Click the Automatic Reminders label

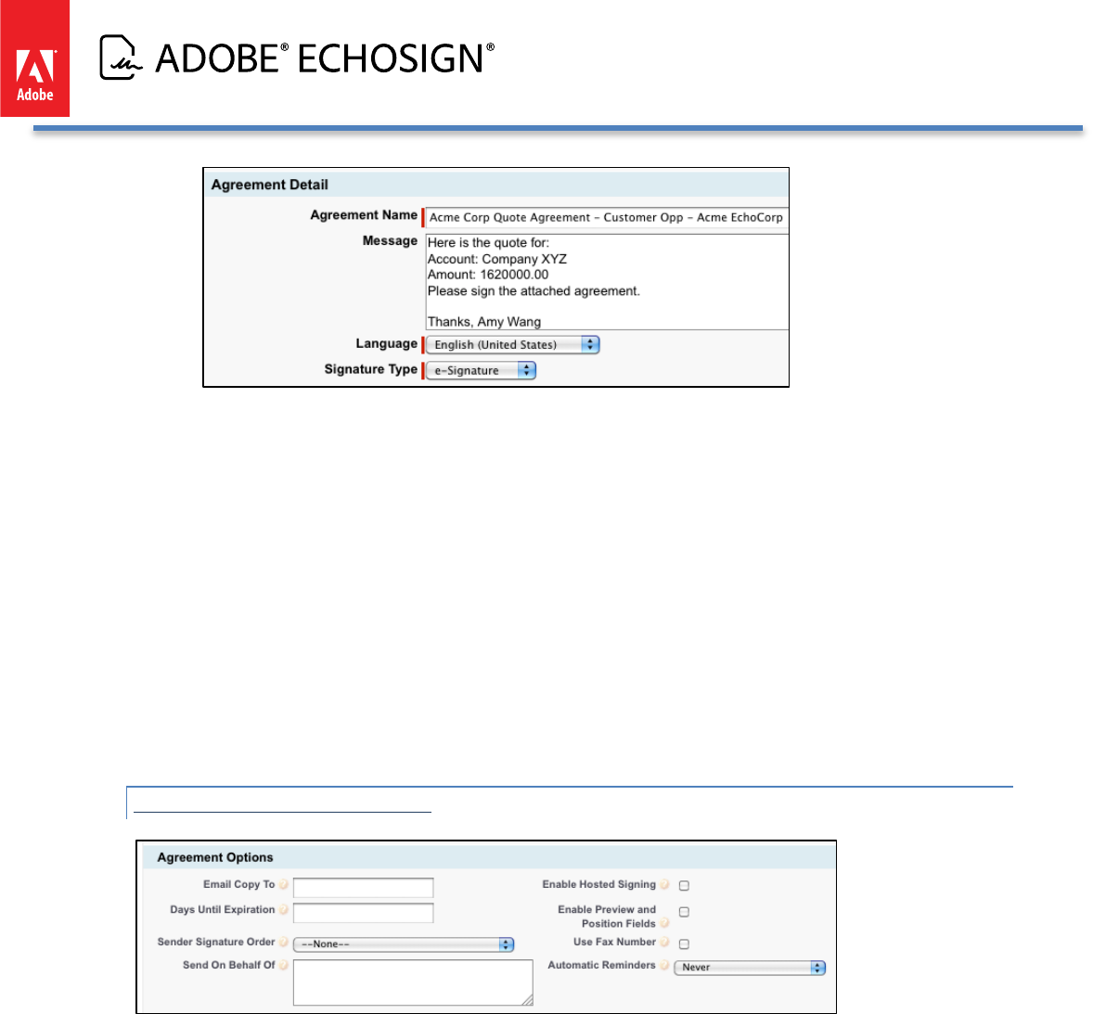(x=601, y=965)
